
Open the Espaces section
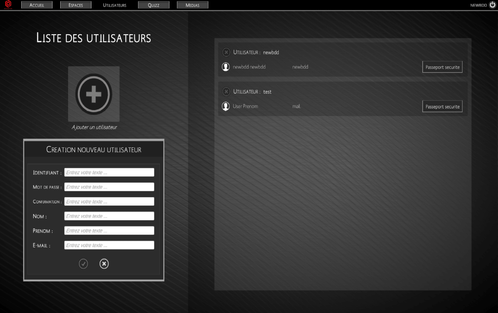coord(76,5)
